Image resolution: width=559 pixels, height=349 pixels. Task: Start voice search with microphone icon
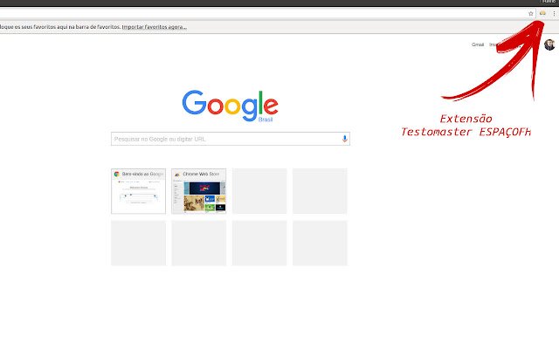344,139
